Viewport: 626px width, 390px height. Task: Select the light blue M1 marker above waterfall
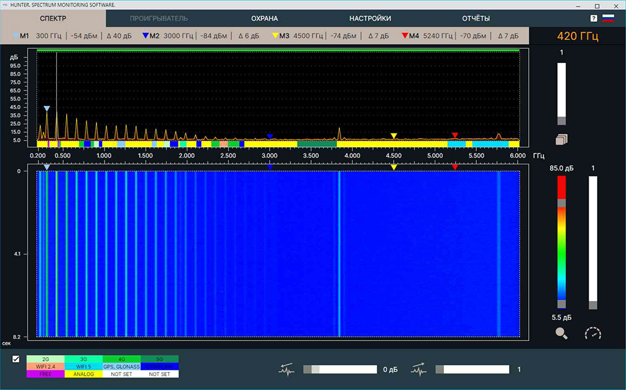click(46, 167)
